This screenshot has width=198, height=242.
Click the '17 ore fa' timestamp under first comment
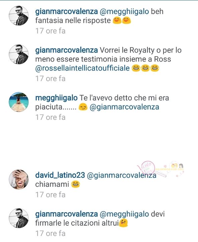(51, 31)
